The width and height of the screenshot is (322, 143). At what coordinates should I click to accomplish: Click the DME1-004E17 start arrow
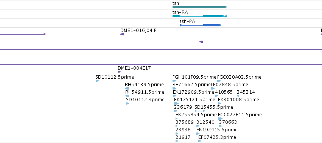pos(119,72)
